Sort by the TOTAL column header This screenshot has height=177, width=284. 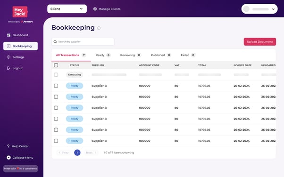pos(202,65)
